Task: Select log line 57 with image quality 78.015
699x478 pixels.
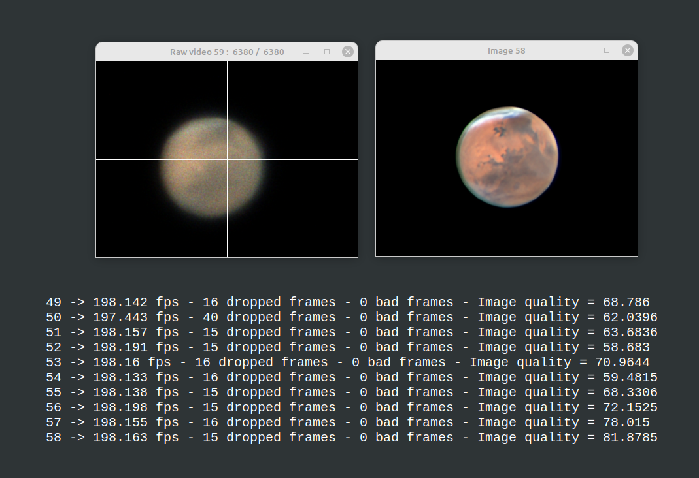Action: 348,422
